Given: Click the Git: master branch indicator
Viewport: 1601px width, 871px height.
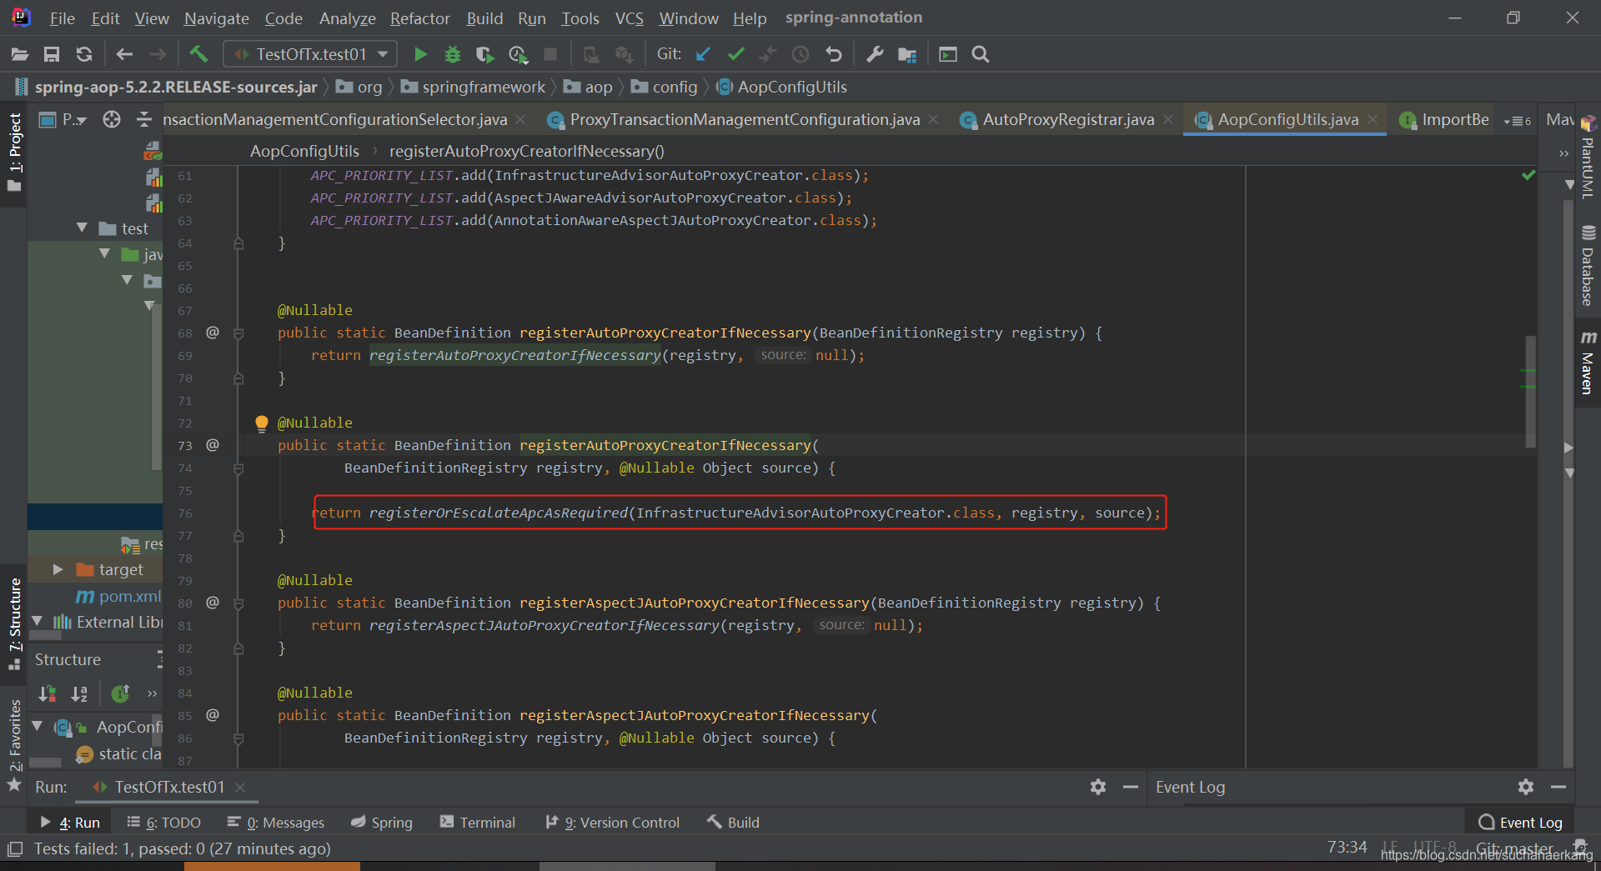Looking at the screenshot, I should 1514,848.
